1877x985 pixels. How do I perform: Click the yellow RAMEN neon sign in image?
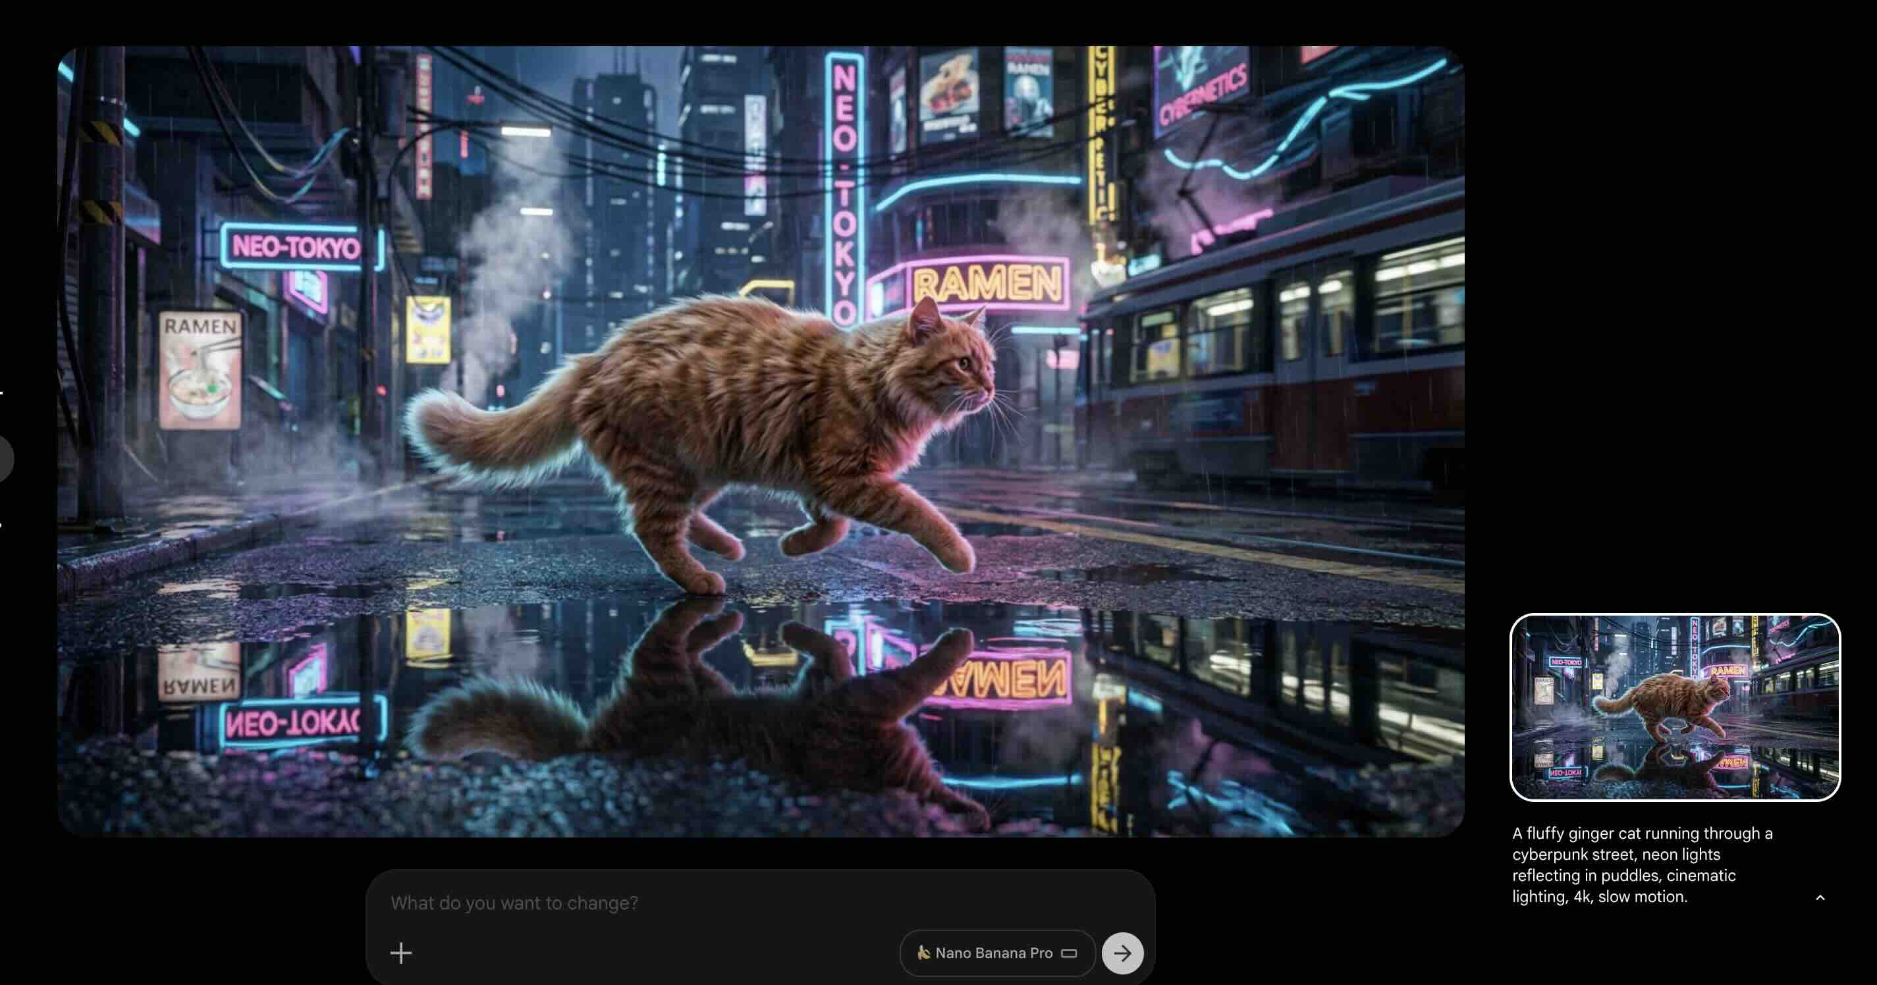[987, 283]
